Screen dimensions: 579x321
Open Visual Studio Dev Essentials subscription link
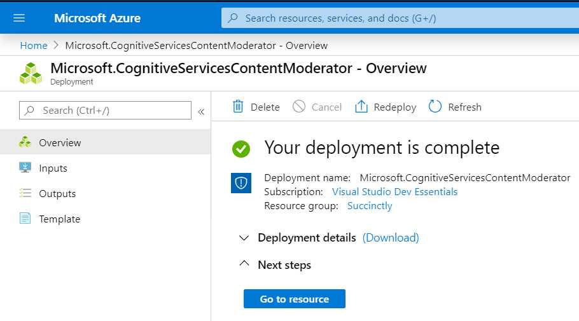(x=394, y=192)
